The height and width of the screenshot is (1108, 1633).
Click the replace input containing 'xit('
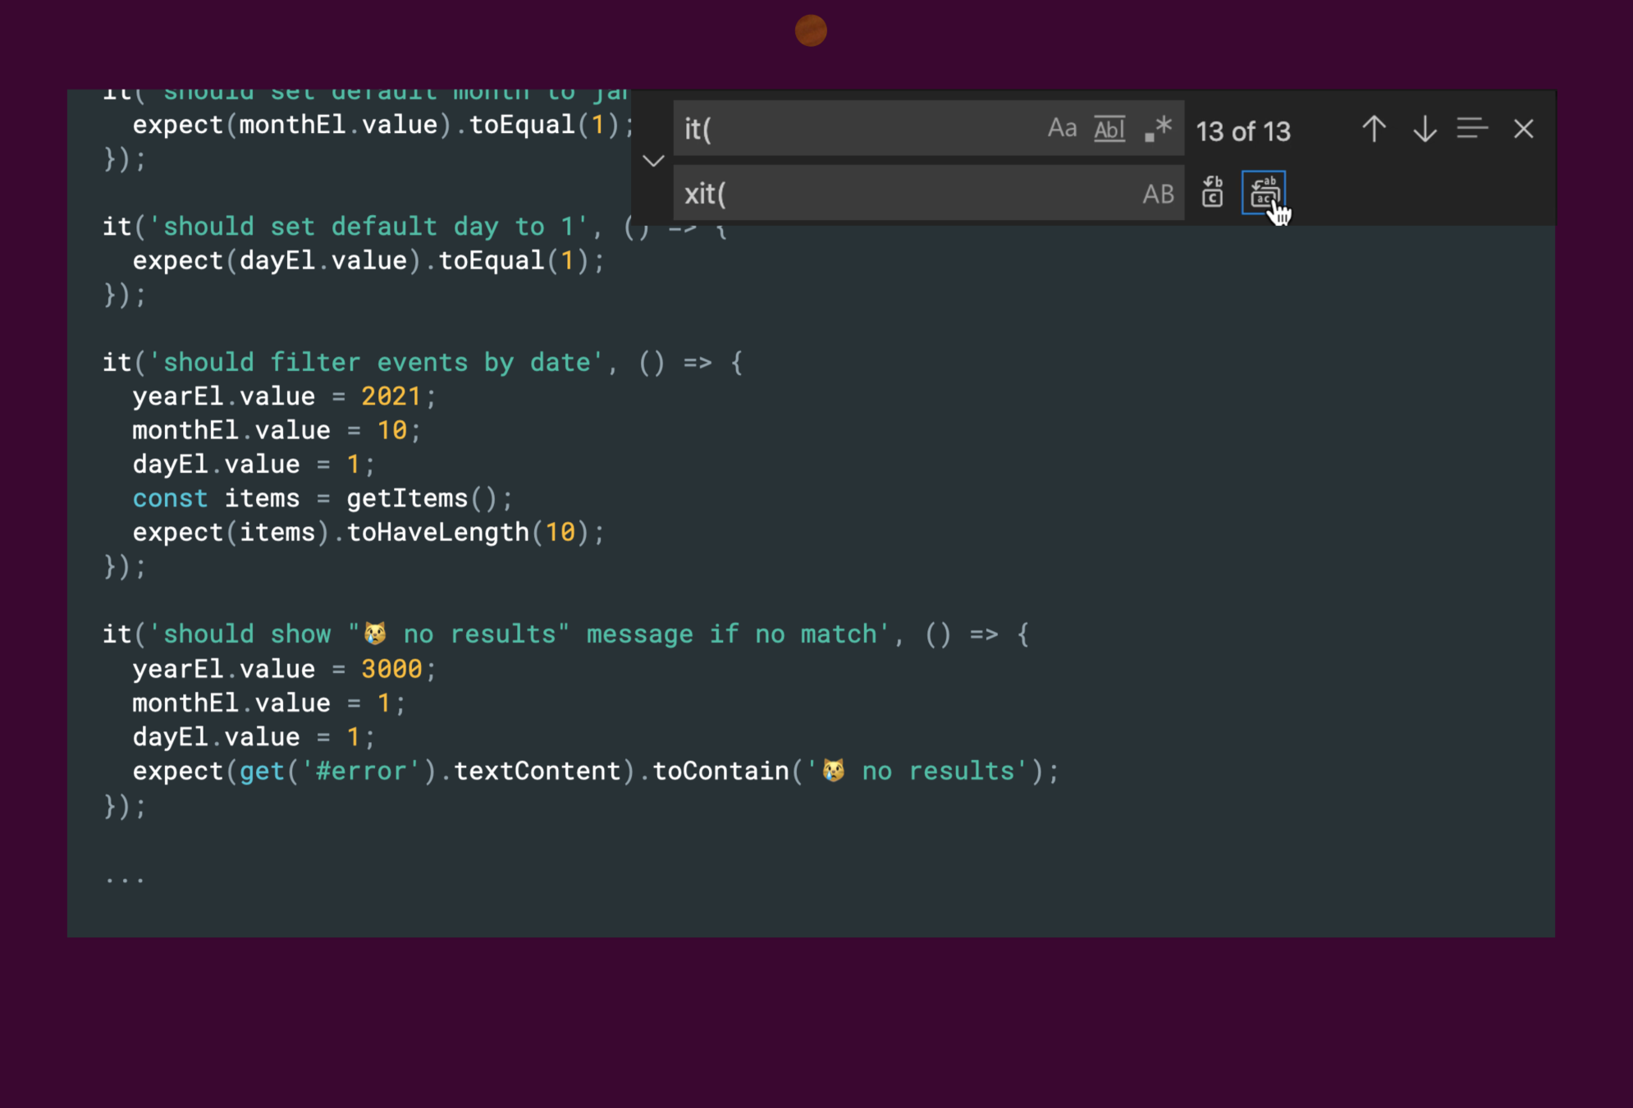[x=903, y=194]
